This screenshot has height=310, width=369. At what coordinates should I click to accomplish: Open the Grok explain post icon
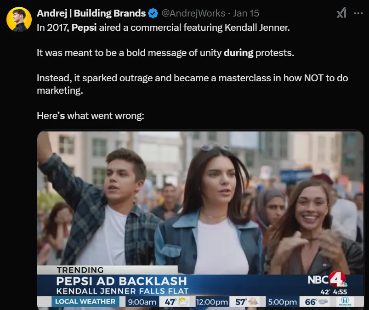[x=341, y=13]
